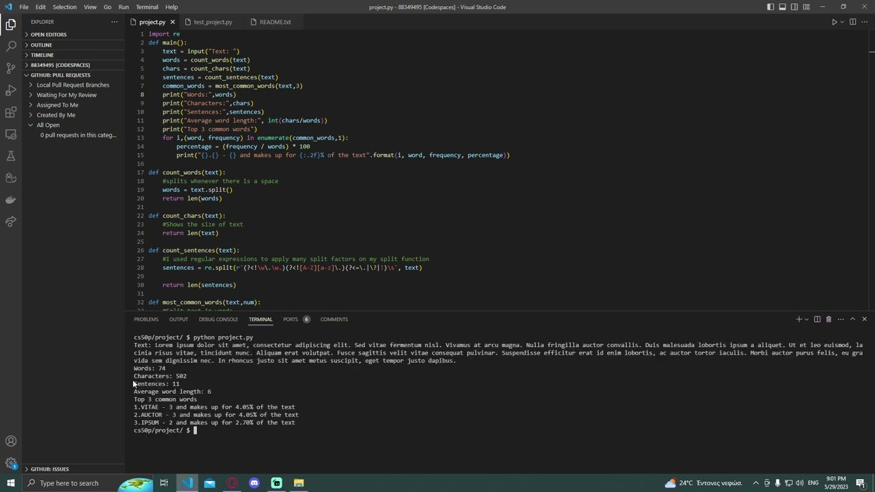Open Explorer Views and More Actions ellipsis
Screen dimensions: 875x492
[x=114, y=22]
